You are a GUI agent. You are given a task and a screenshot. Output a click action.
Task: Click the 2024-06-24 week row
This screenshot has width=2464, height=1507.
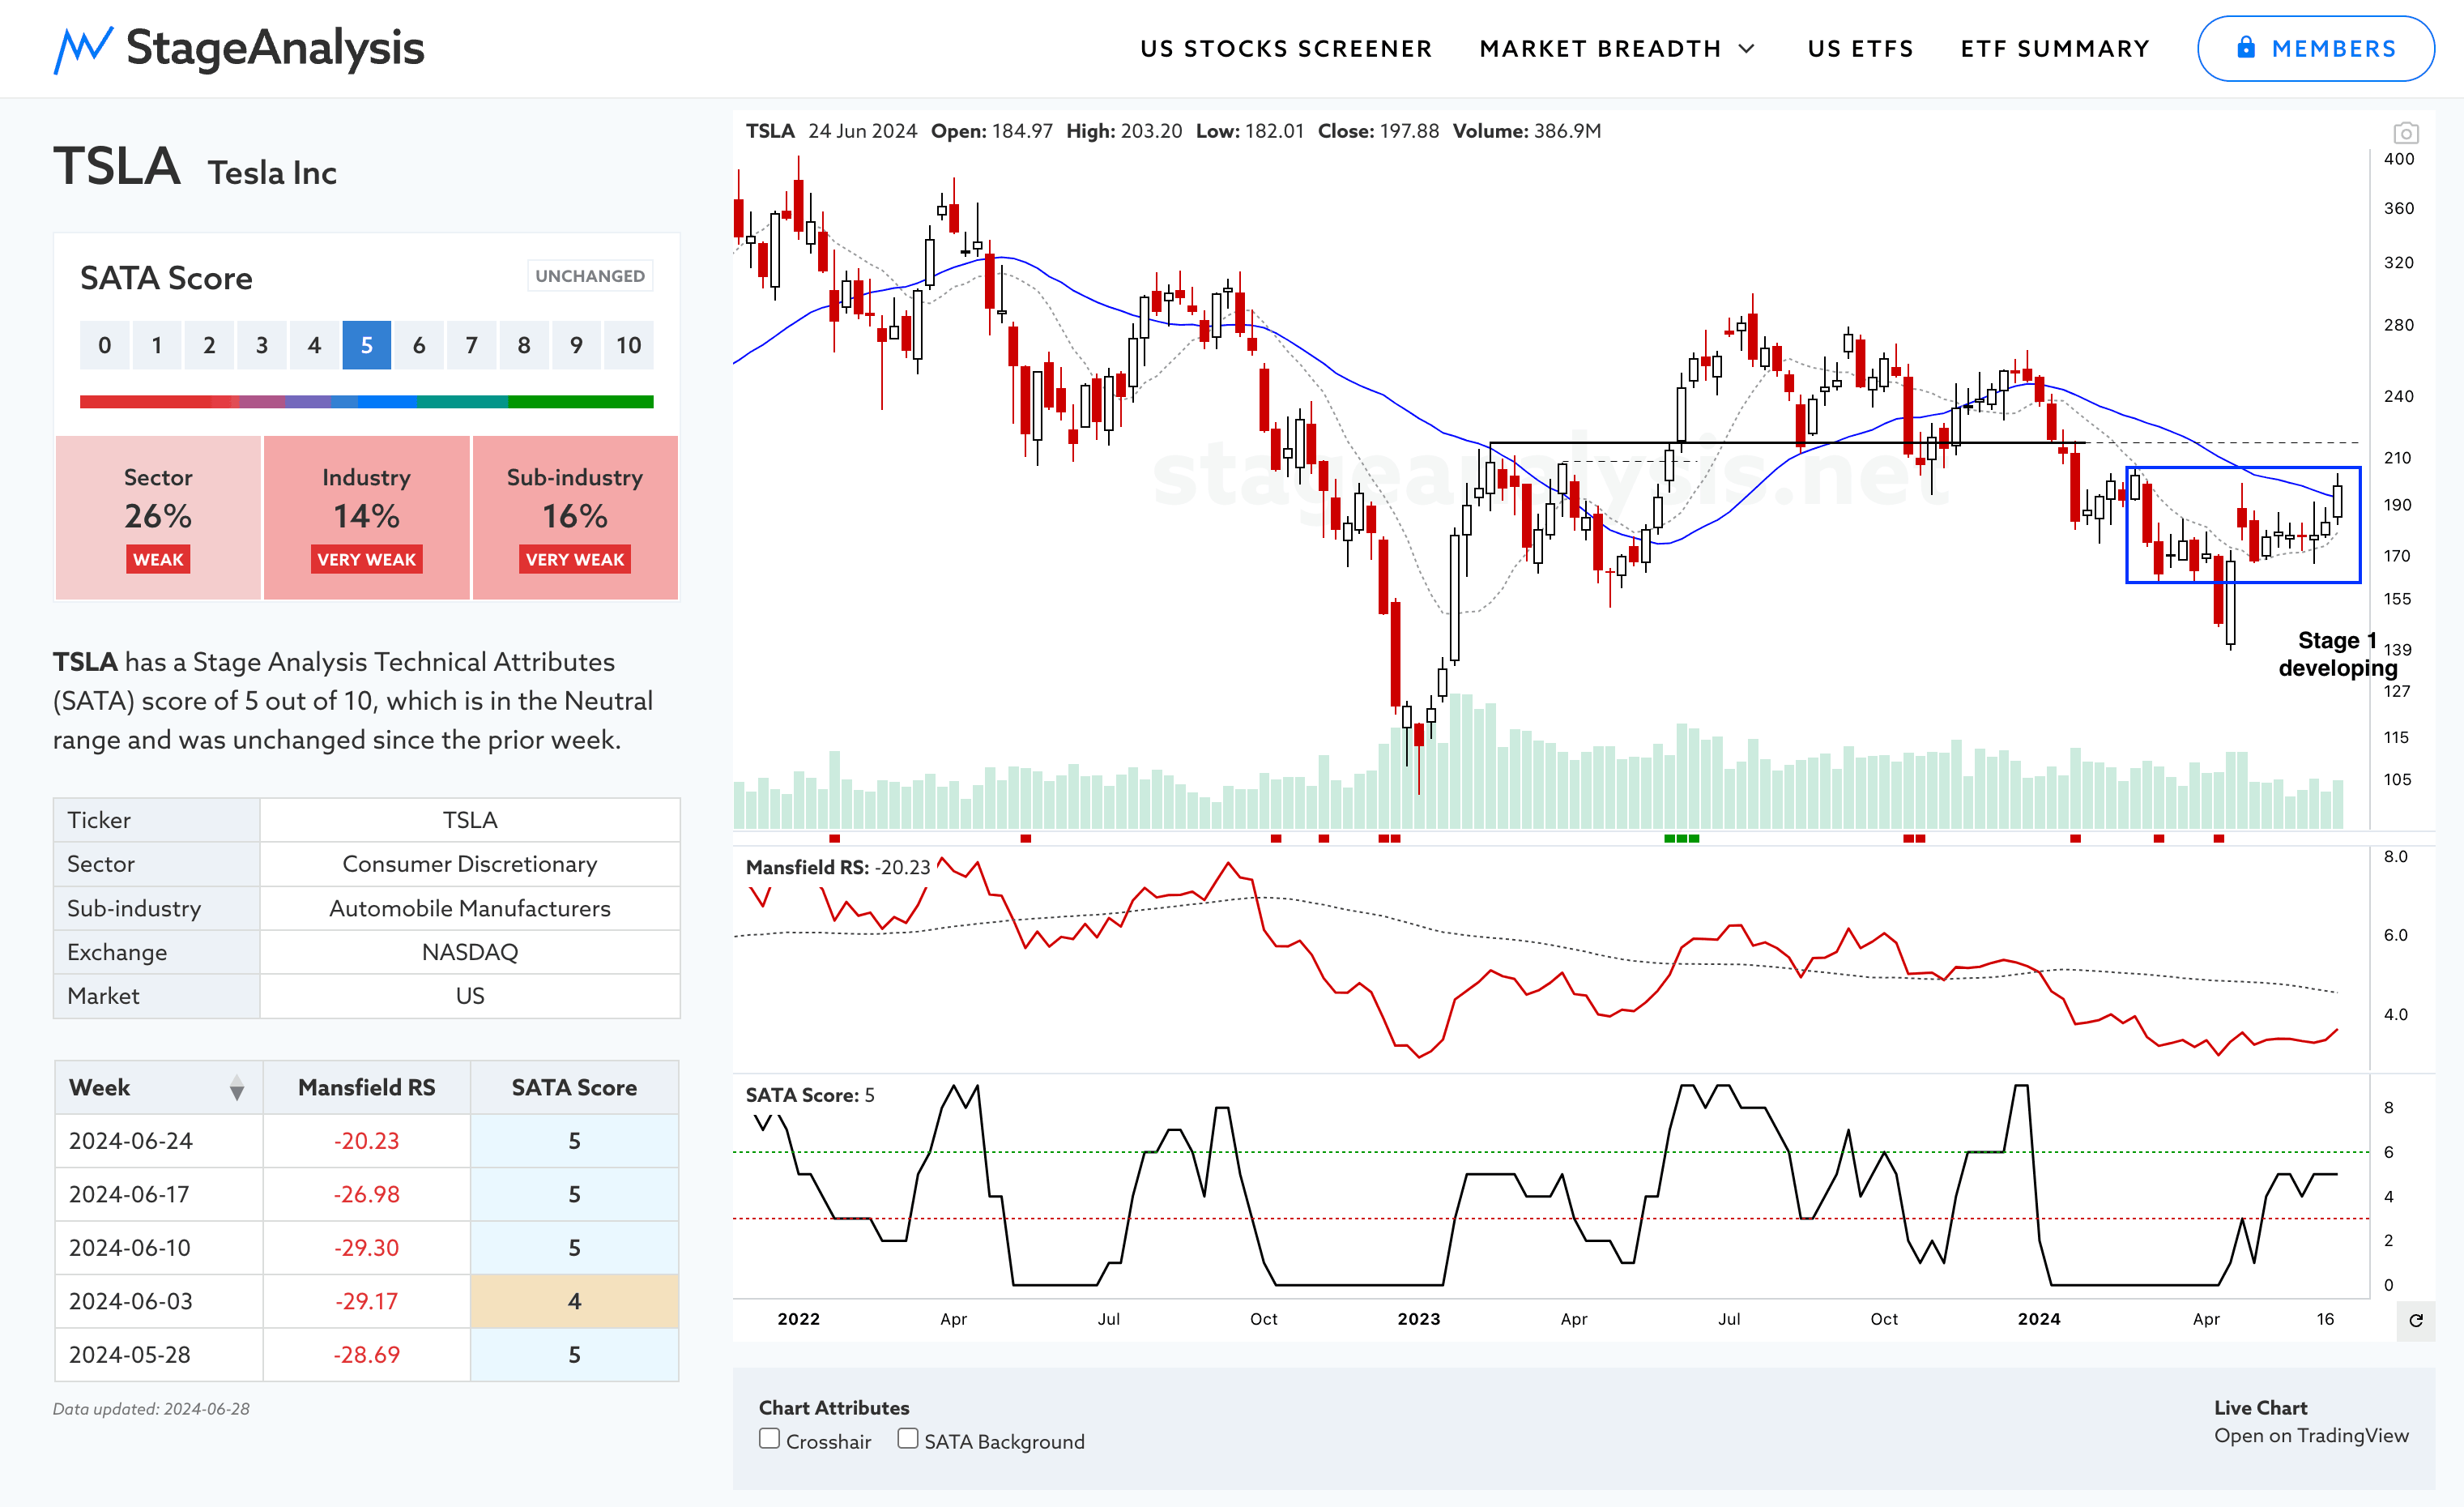(366, 1141)
